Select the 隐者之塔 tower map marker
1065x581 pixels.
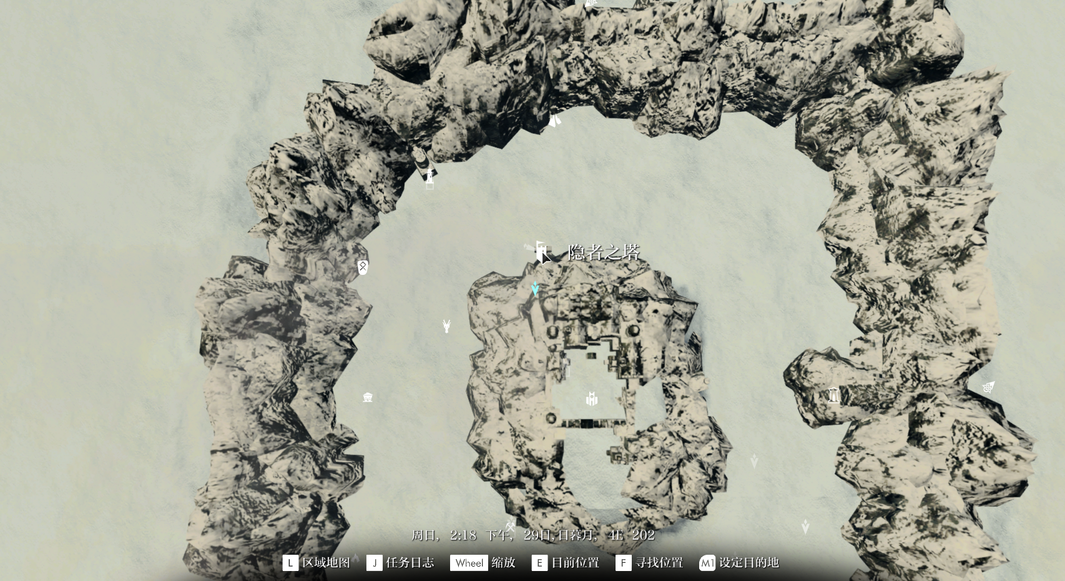pyautogui.click(x=541, y=251)
